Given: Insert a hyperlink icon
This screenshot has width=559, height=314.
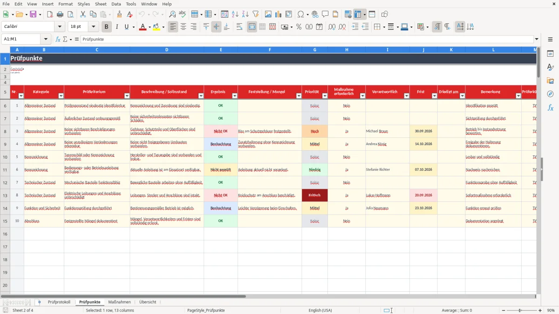Looking at the screenshot, I should [315, 14].
